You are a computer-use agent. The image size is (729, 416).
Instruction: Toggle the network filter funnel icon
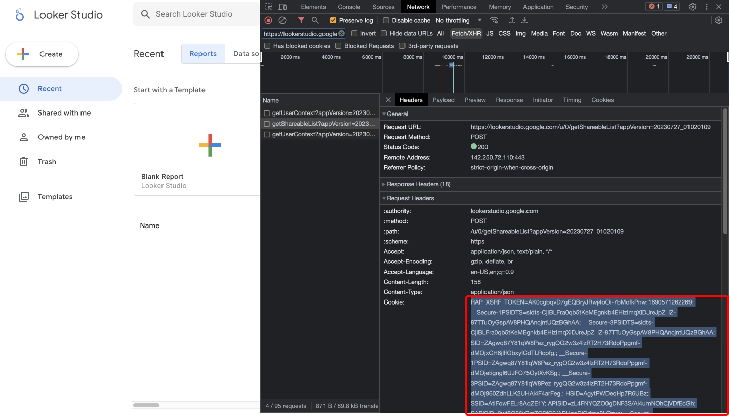(x=301, y=20)
